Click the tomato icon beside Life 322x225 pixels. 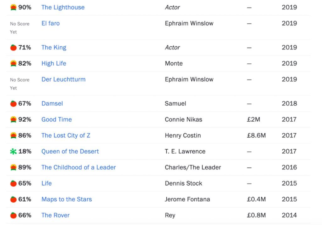(13, 183)
